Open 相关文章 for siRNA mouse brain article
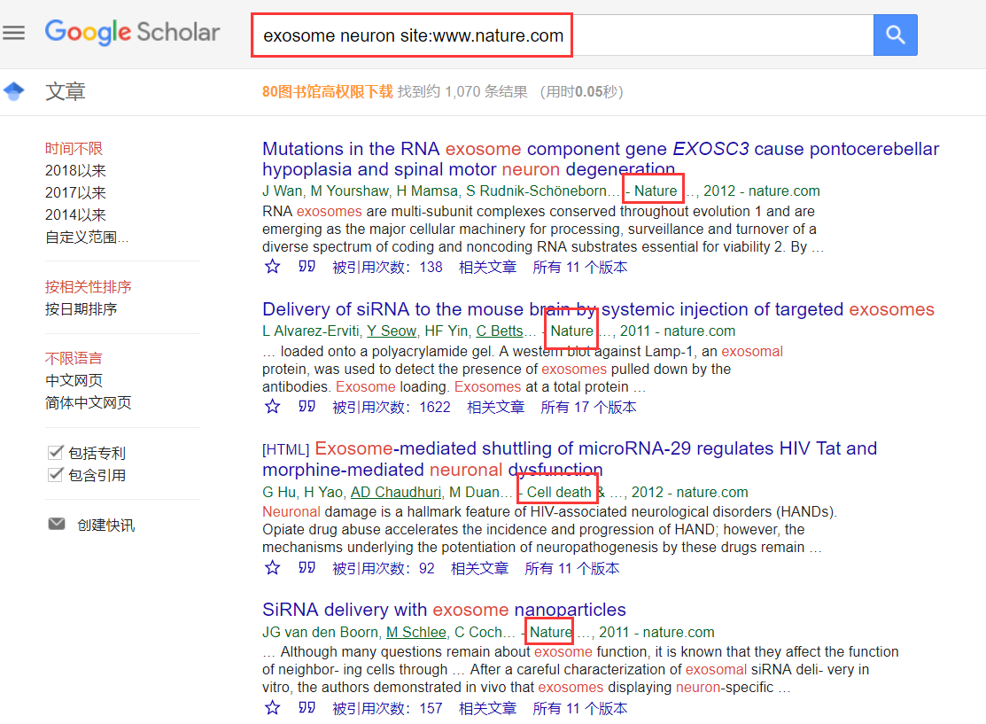This screenshot has height=724, width=986. [x=495, y=408]
